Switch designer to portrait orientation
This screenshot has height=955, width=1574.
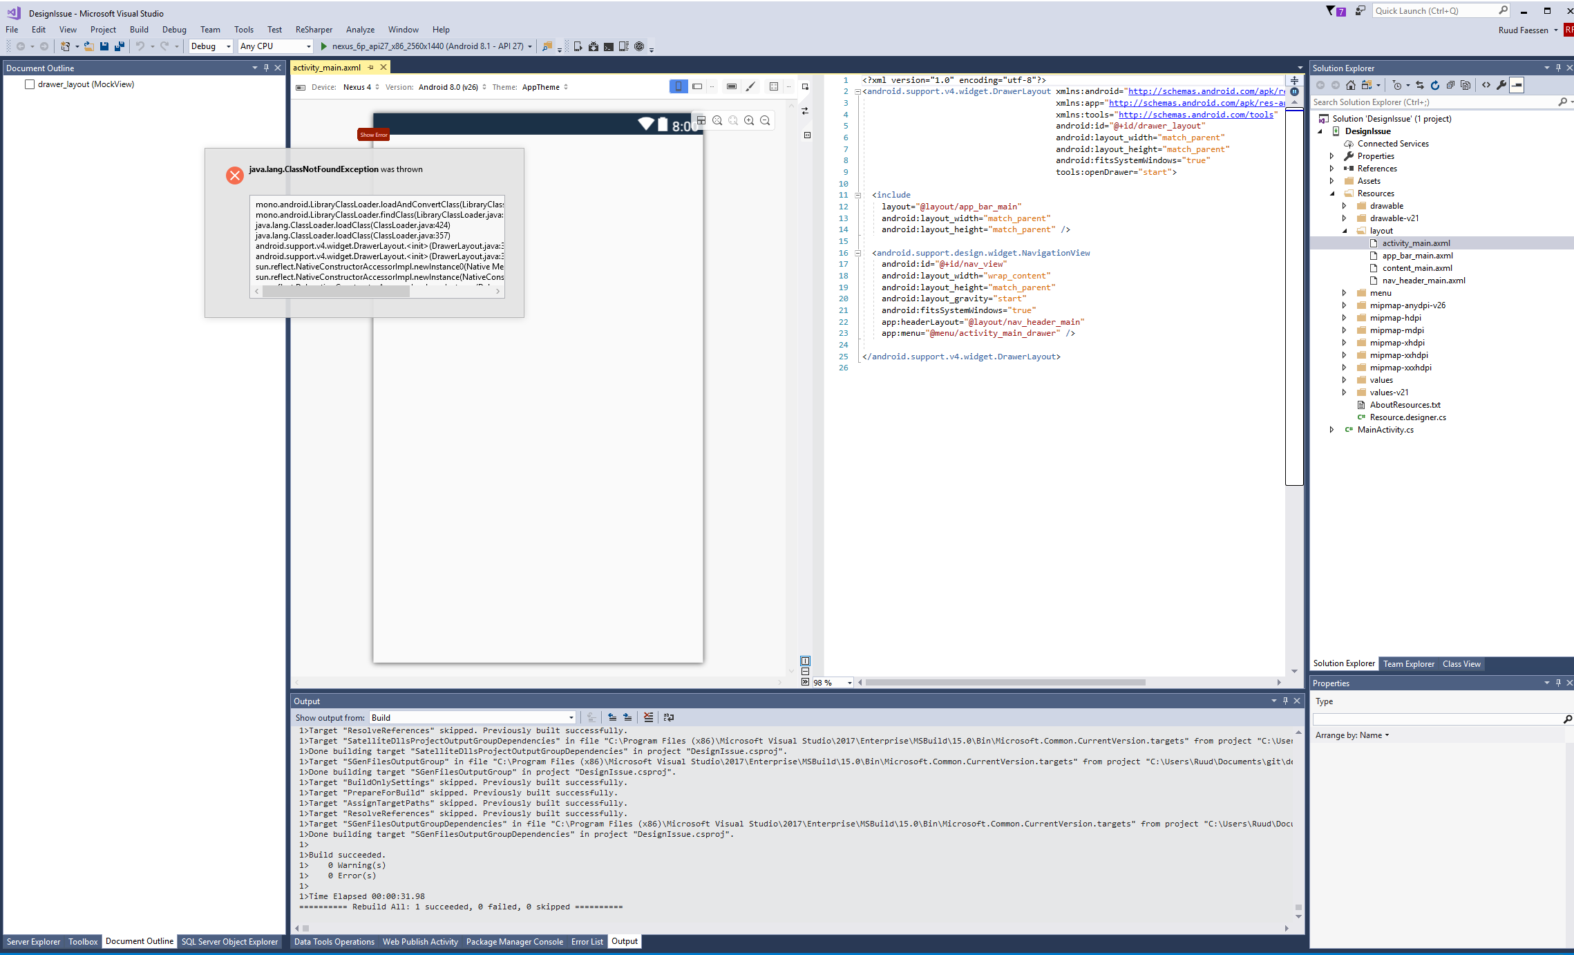tap(679, 86)
